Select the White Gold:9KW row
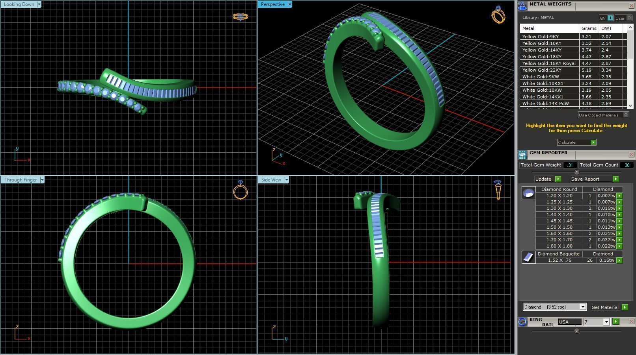636x355 pixels. [573, 77]
